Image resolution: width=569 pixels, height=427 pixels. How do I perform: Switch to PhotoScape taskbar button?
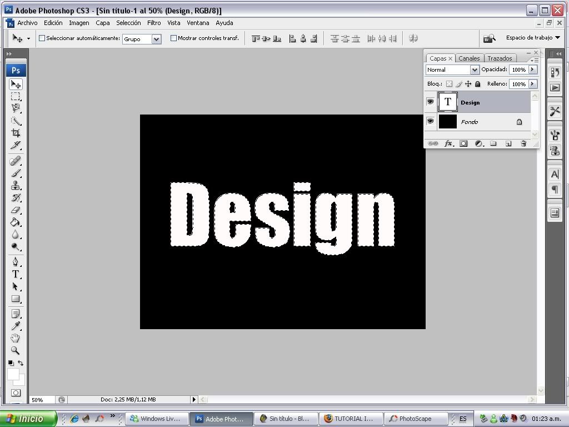pos(416,419)
